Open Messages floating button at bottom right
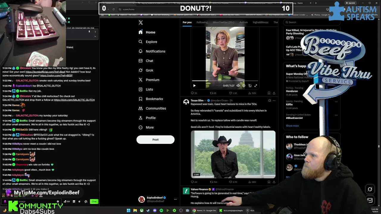 370,200
